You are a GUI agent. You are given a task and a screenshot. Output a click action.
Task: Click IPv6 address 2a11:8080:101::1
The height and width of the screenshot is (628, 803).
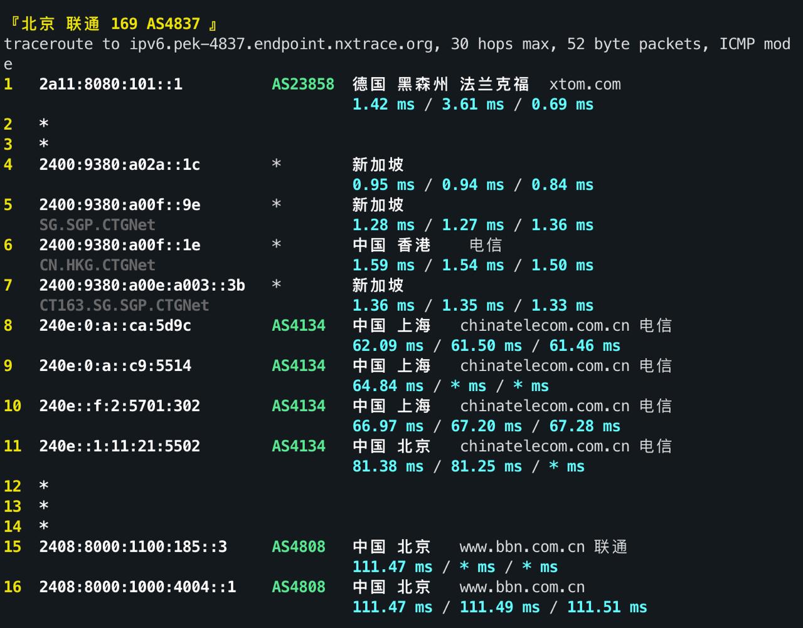[x=111, y=84]
